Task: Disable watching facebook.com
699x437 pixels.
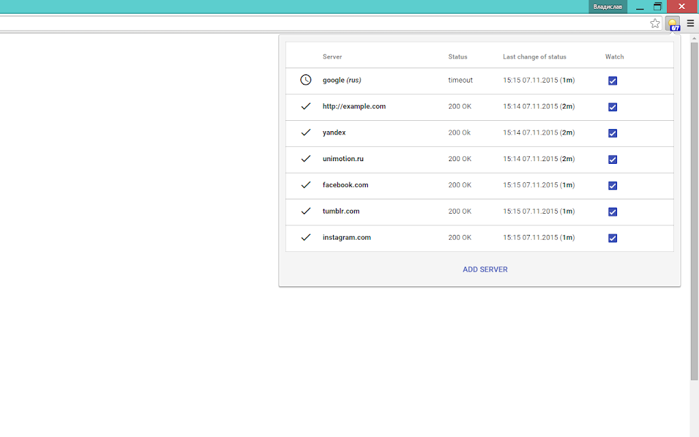Action: click(612, 186)
